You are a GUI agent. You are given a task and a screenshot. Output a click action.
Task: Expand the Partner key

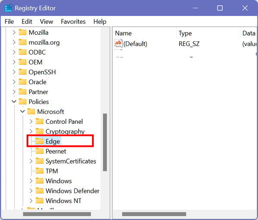14,92
